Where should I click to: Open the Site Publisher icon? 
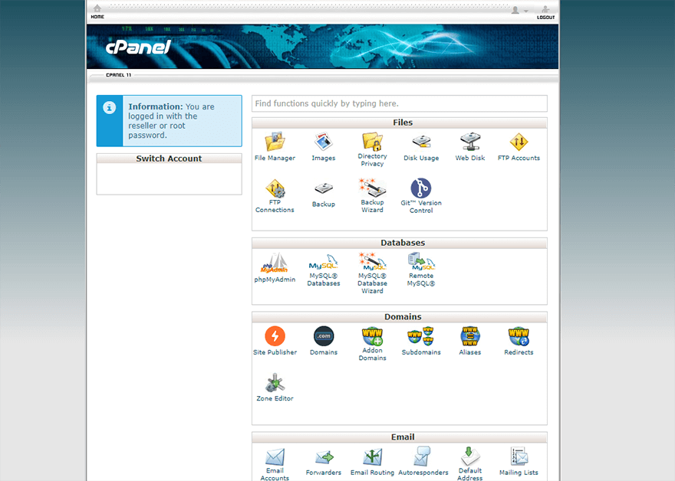(275, 336)
